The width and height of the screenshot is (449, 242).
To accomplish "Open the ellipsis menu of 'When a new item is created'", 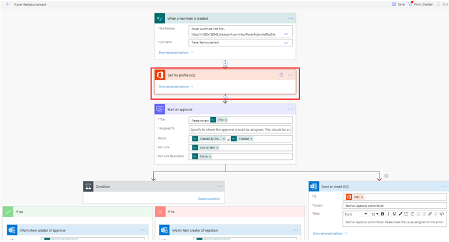I will pos(290,18).
